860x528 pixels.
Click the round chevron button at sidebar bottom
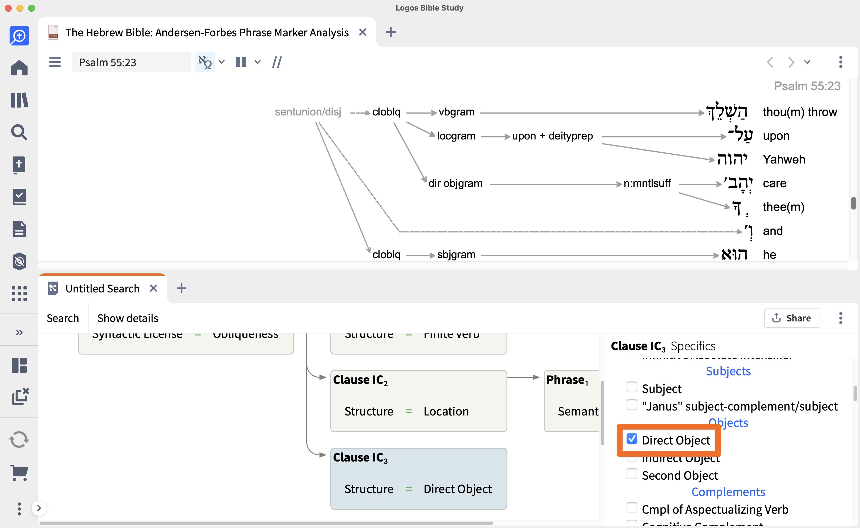click(x=39, y=508)
